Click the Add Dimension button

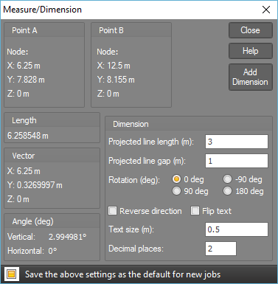[x=251, y=77]
